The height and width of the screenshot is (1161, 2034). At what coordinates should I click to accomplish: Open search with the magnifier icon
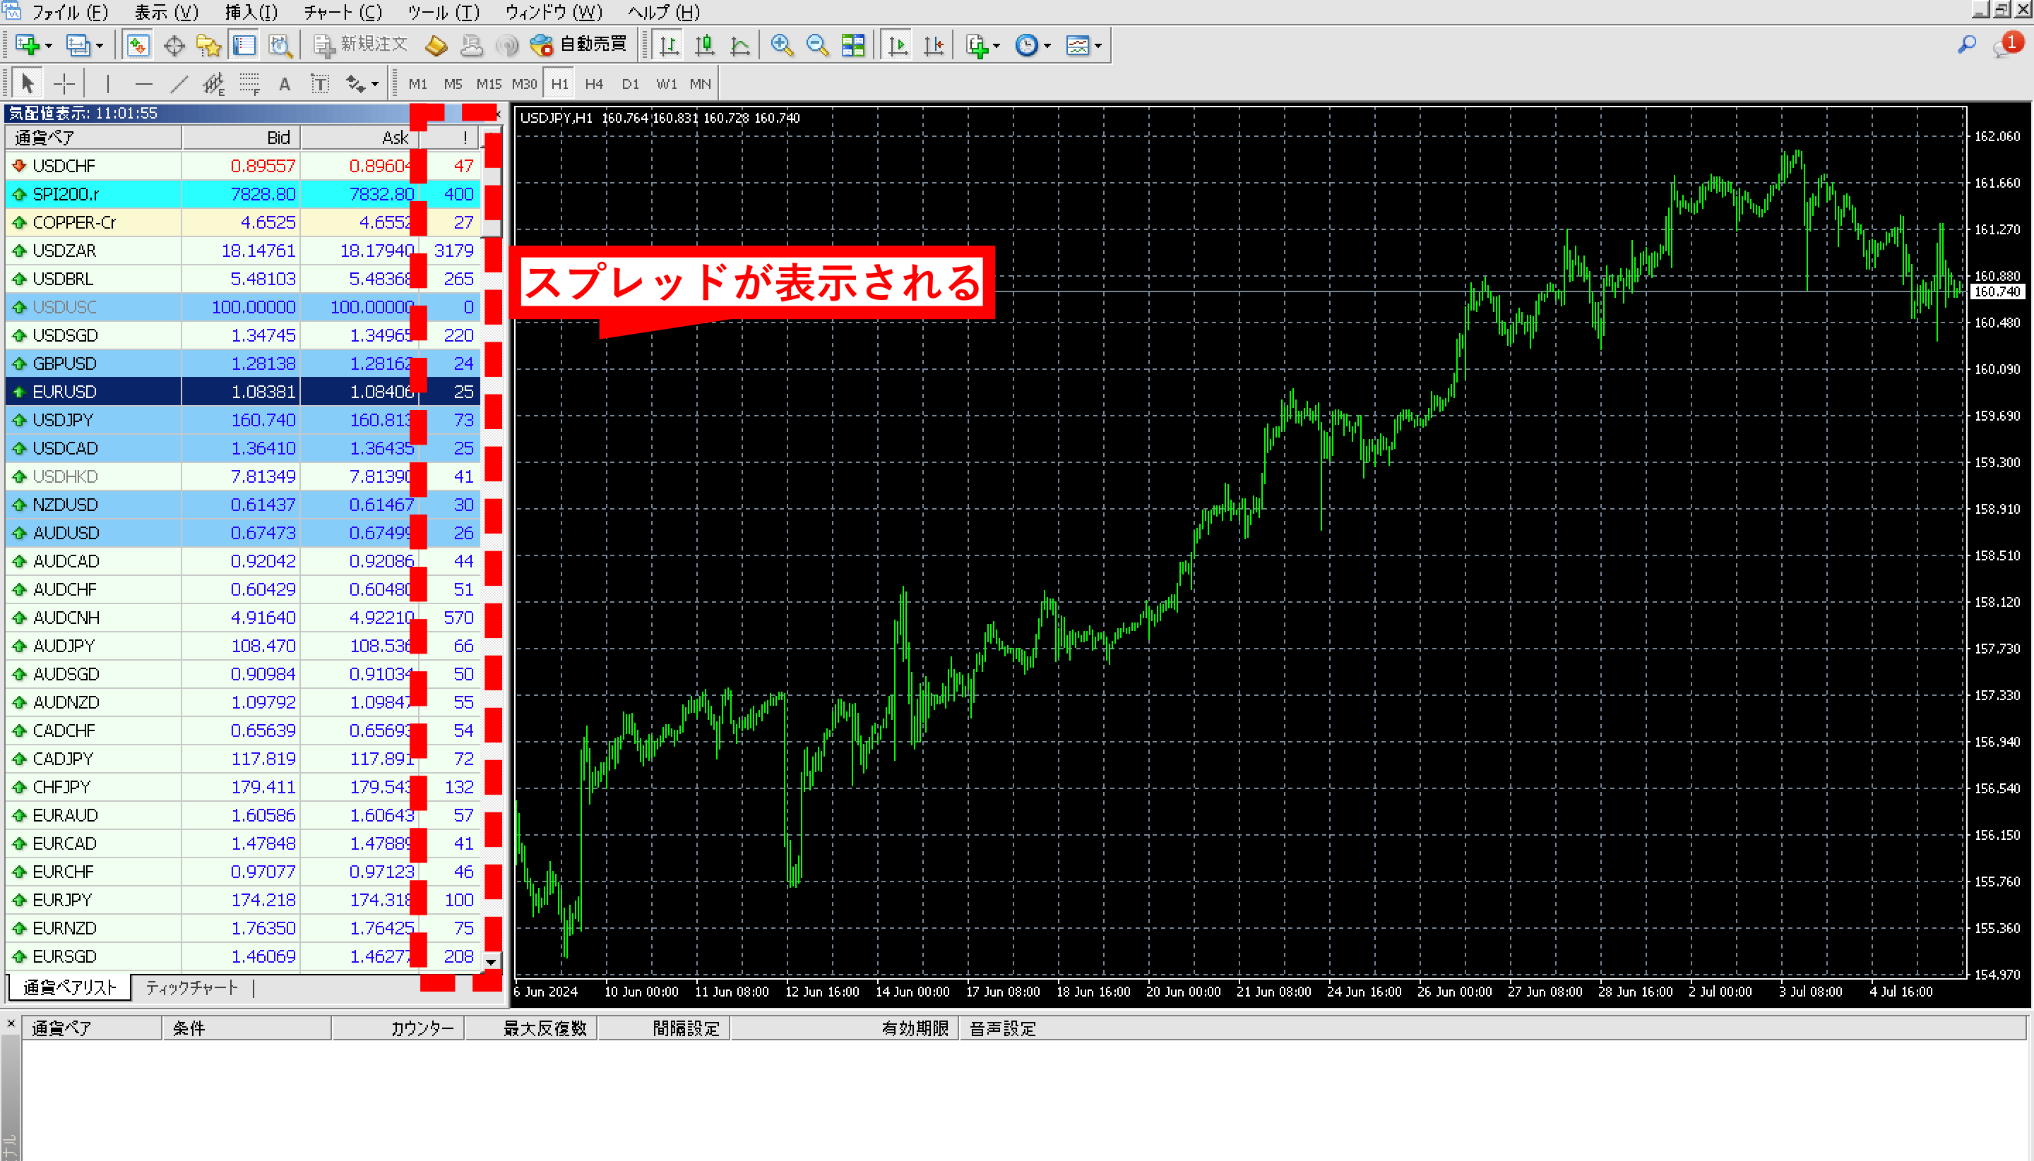click(x=1966, y=45)
